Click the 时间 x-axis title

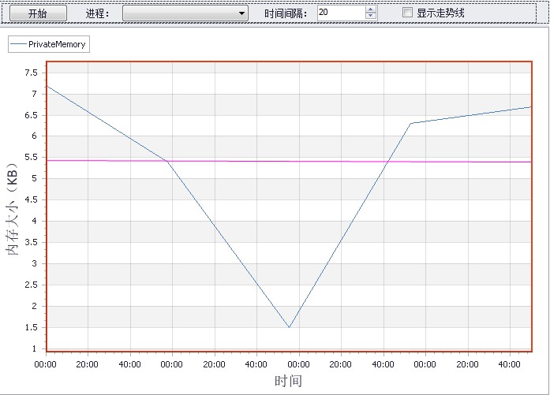click(288, 381)
